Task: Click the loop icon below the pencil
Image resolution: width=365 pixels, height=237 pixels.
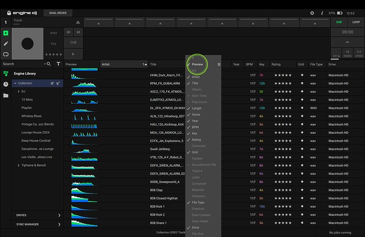Action: click(x=6, y=54)
